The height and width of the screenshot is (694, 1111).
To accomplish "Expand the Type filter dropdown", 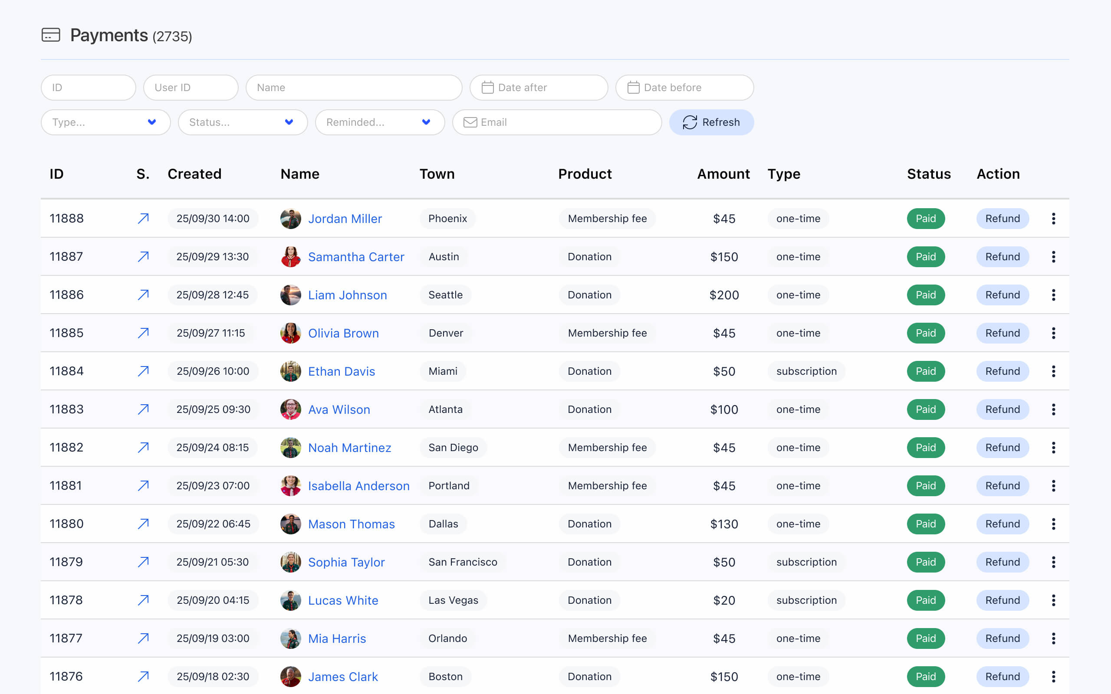I will coord(105,122).
